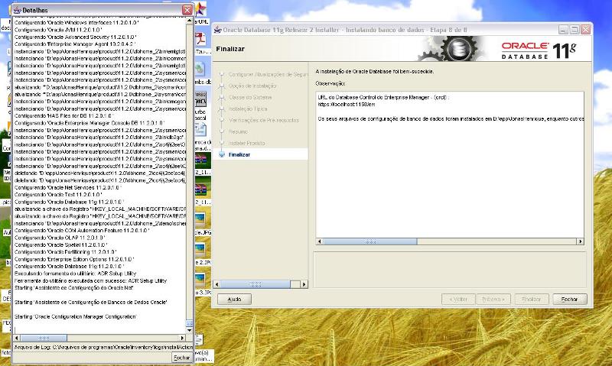Click 'Enterprise Manager Agent 10.2.0.4.2' log line
The image size is (612, 366).
click(x=75, y=44)
